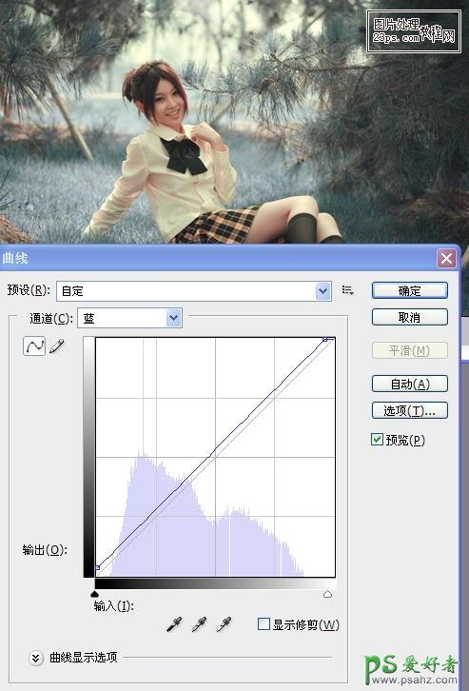
Task: Enable the 显示修剪(W) checkbox
Action: click(264, 624)
